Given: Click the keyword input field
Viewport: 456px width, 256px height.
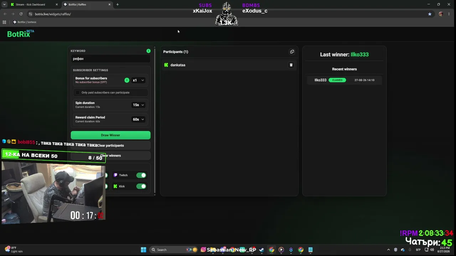Looking at the screenshot, I should [110, 59].
